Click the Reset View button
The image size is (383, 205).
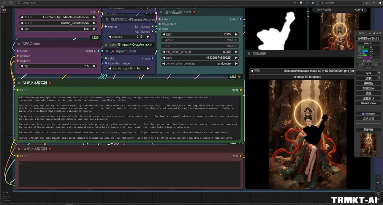pyautogui.click(x=368, y=103)
